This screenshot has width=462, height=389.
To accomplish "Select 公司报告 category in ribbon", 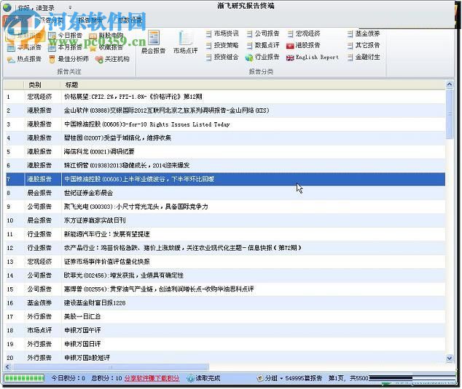I will click(263, 34).
